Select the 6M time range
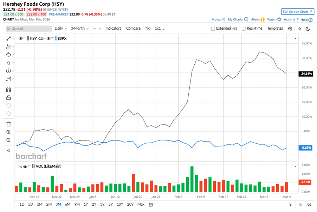Screen dimensions: 317x212 67,204
